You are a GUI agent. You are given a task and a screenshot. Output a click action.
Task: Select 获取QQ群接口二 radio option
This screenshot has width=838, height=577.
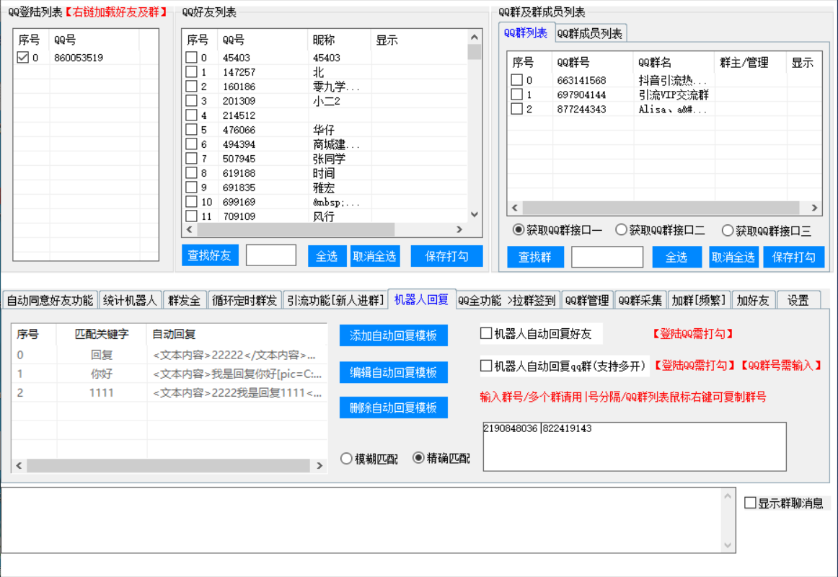(x=621, y=230)
